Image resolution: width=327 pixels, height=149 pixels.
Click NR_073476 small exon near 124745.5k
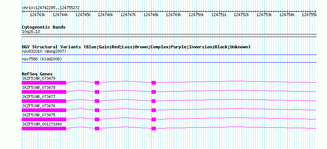tap(97, 110)
